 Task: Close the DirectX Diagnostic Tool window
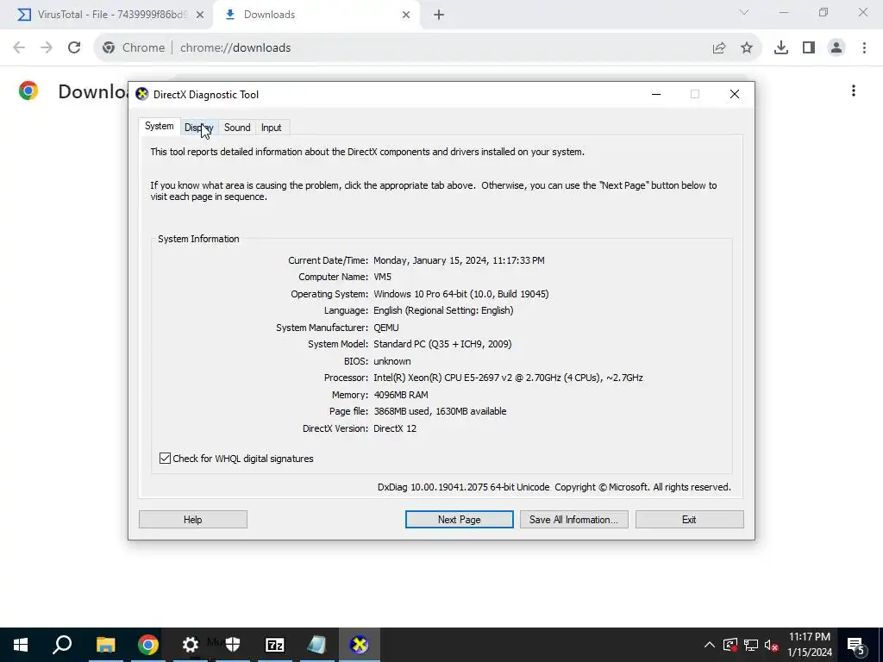coord(735,95)
